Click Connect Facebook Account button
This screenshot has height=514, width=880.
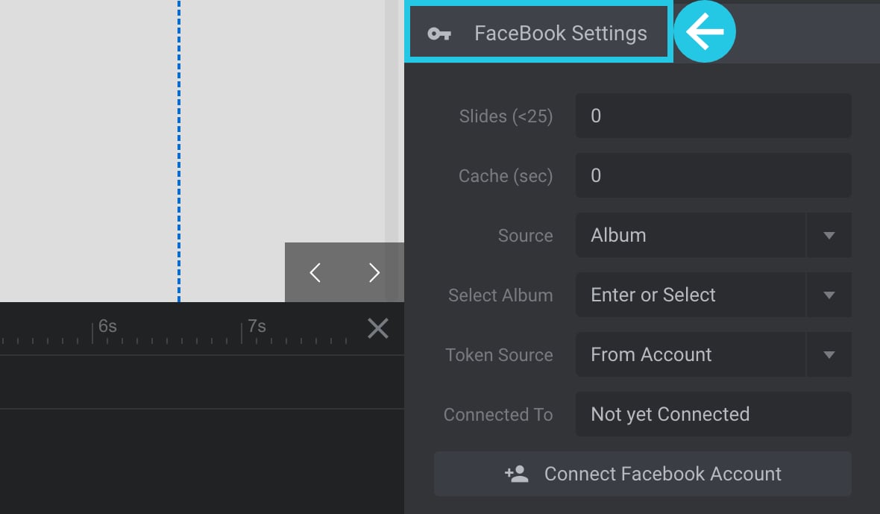point(643,474)
